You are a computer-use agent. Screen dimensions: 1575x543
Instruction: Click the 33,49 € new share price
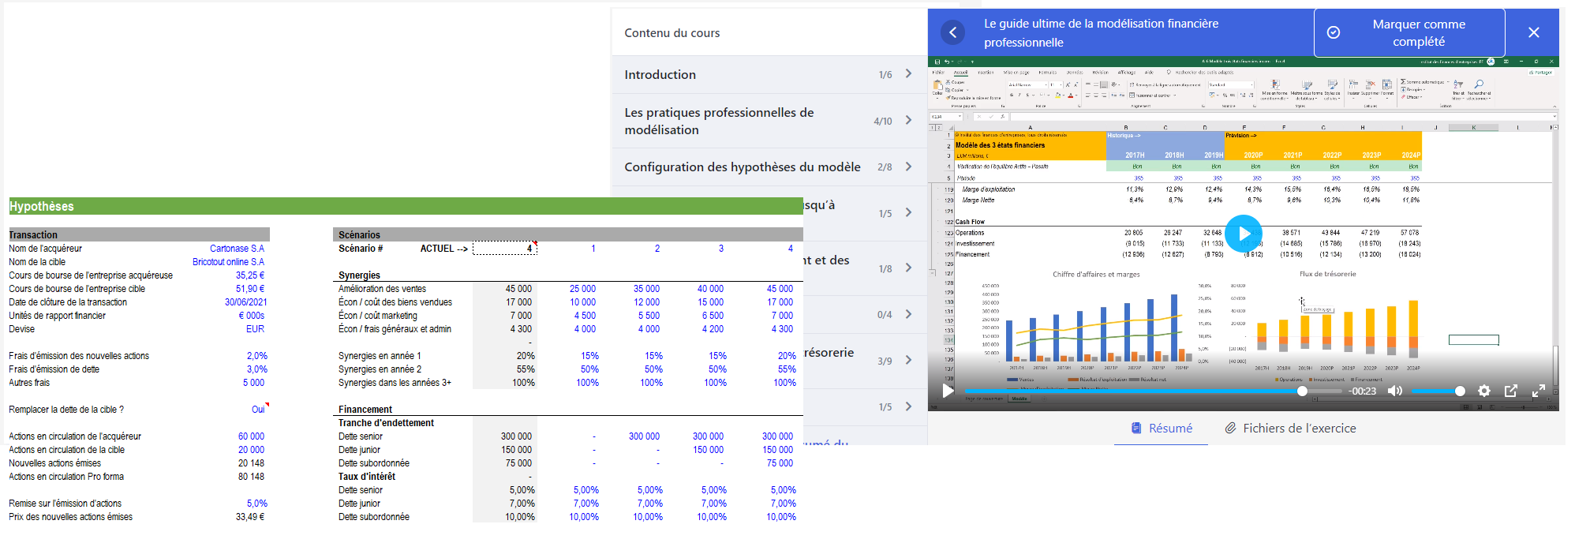[x=250, y=516]
